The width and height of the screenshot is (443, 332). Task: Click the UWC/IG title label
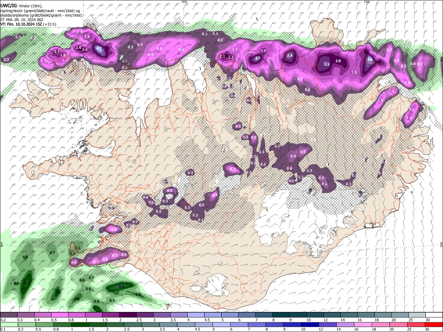click(8, 6)
